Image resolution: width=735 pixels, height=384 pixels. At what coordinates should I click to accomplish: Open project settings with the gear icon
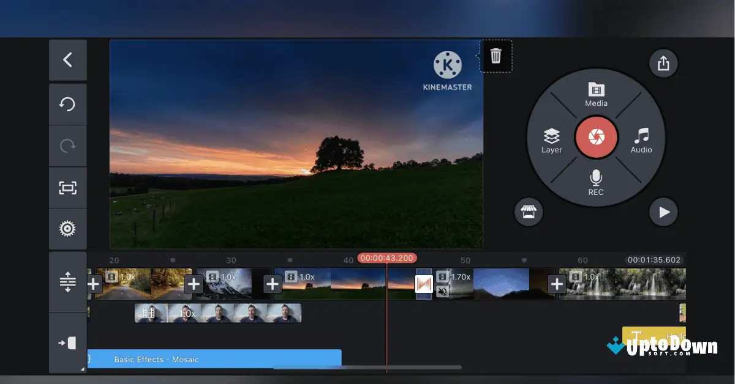point(67,229)
